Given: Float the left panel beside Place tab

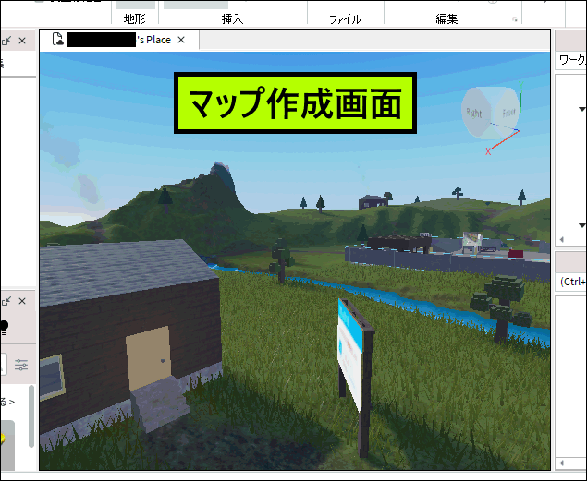Looking at the screenshot, I should 6,40.
